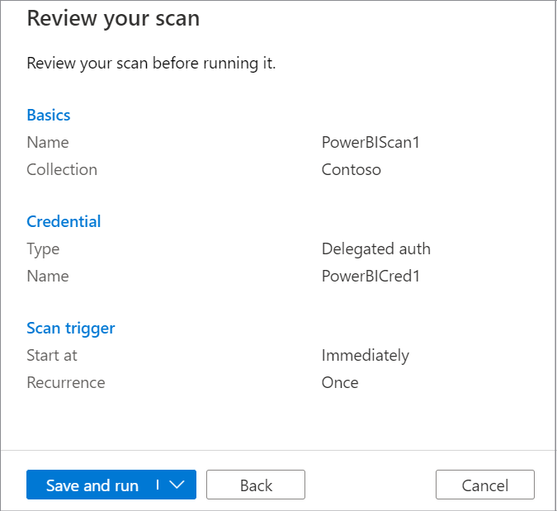Click the Recurrence field label

click(x=66, y=383)
